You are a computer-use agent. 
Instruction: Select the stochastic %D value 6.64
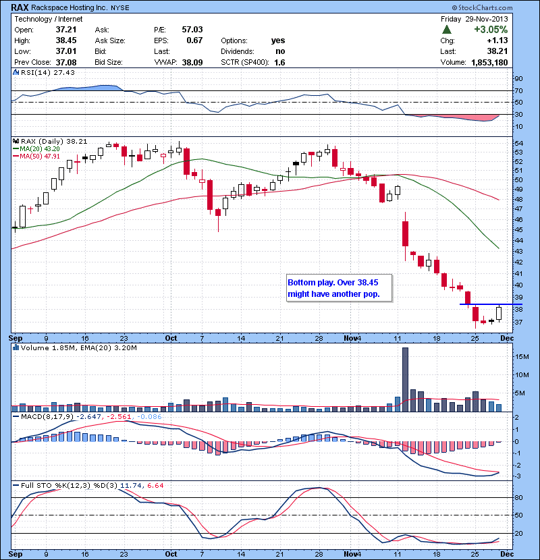155,486
